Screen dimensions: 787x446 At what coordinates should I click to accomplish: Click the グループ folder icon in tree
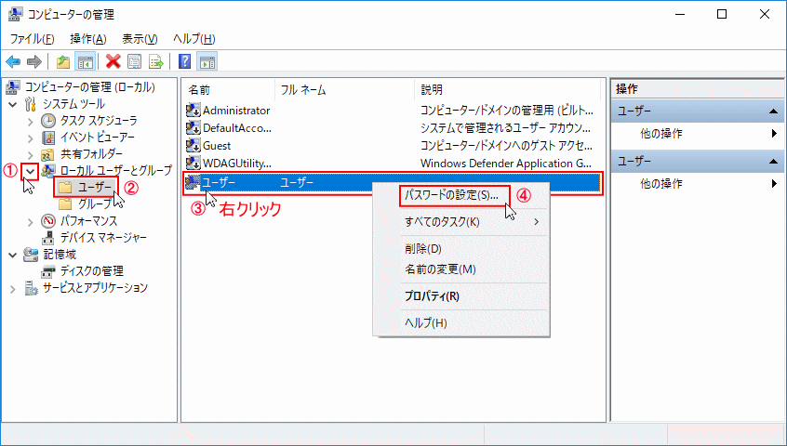pyautogui.click(x=65, y=204)
